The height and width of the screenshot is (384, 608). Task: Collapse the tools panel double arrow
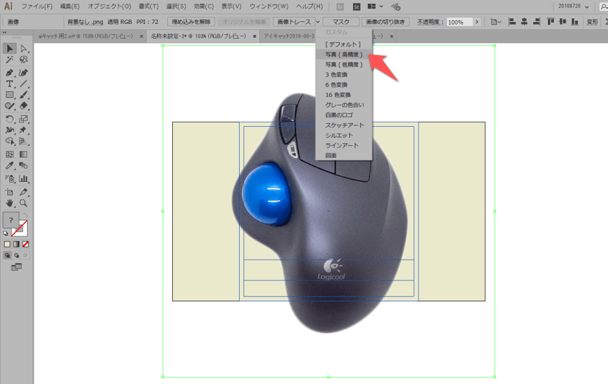5,32
